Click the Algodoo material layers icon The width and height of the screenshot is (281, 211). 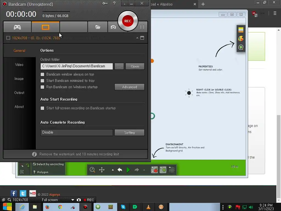[x=241, y=30]
